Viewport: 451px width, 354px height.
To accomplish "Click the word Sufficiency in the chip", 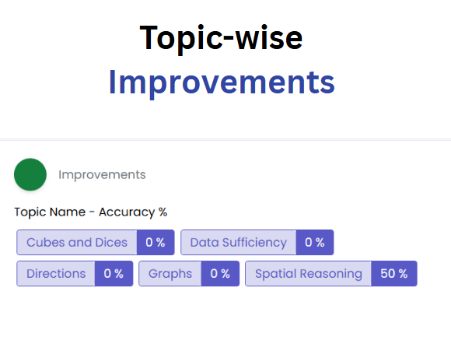I will [254, 243].
